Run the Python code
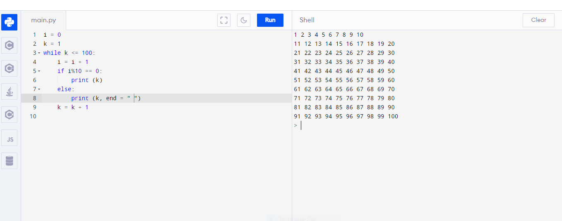The width and height of the screenshot is (562, 221). tap(270, 20)
